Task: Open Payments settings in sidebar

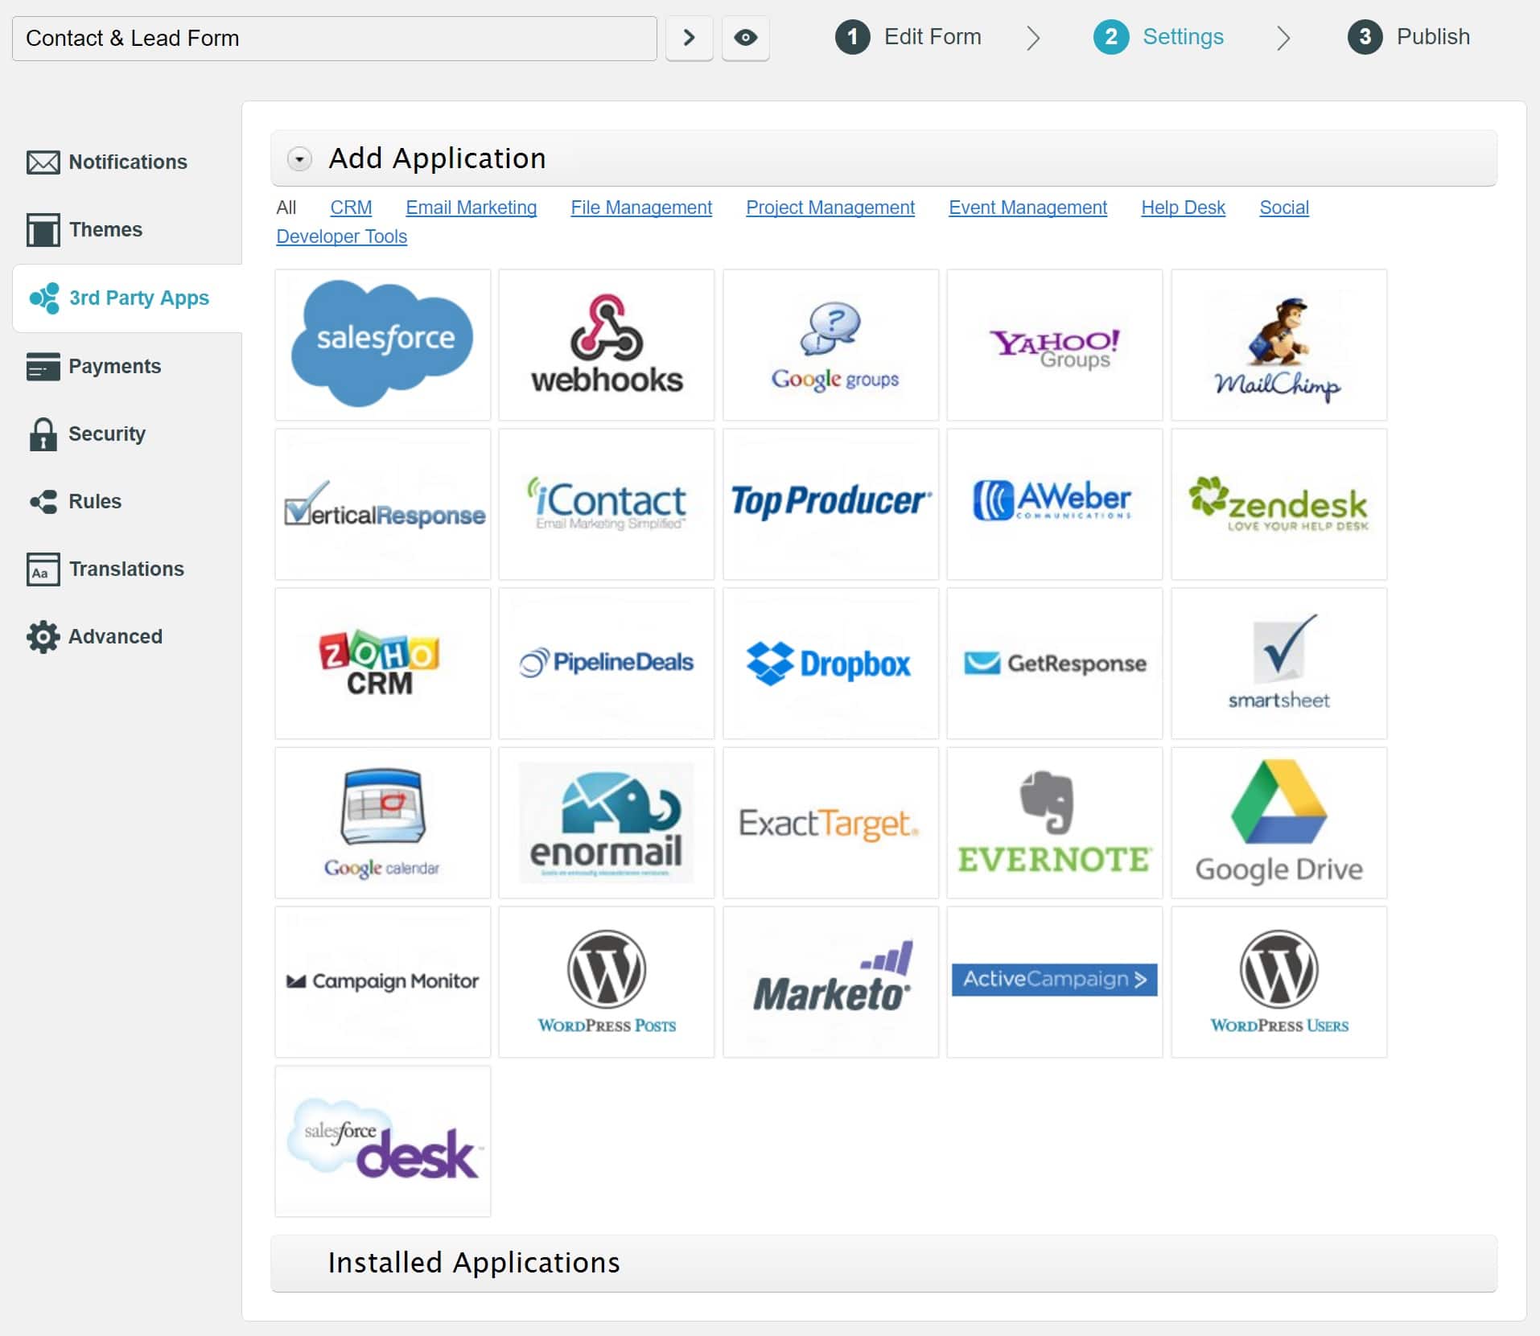Action: click(93, 366)
